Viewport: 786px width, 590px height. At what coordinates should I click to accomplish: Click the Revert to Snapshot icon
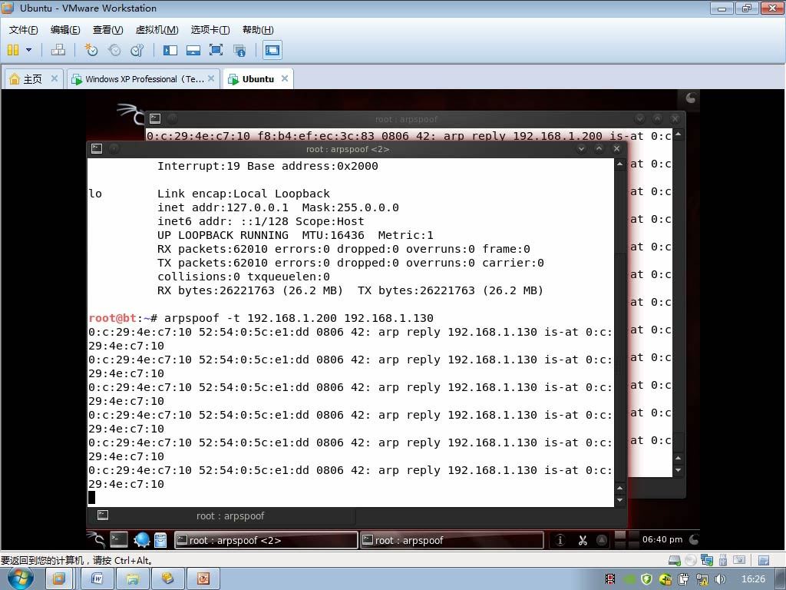click(114, 50)
